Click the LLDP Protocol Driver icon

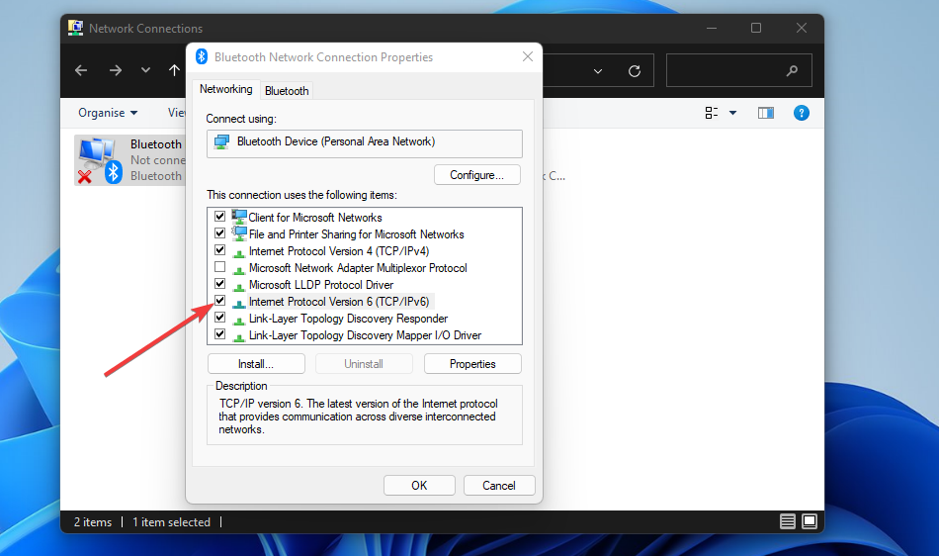click(239, 286)
